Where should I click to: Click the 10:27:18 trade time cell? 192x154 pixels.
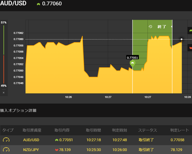point(94,140)
